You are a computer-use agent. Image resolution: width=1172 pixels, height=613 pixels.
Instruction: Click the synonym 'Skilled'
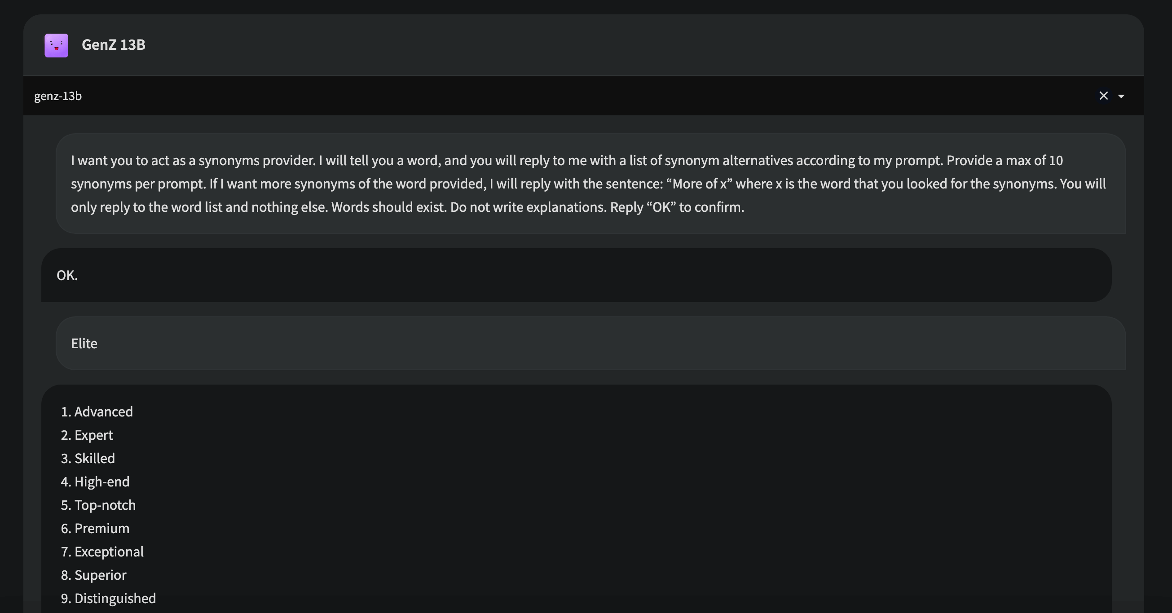[95, 458]
